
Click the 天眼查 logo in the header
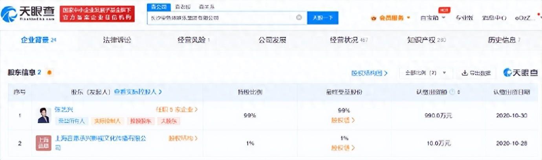pyautogui.click(x=28, y=14)
